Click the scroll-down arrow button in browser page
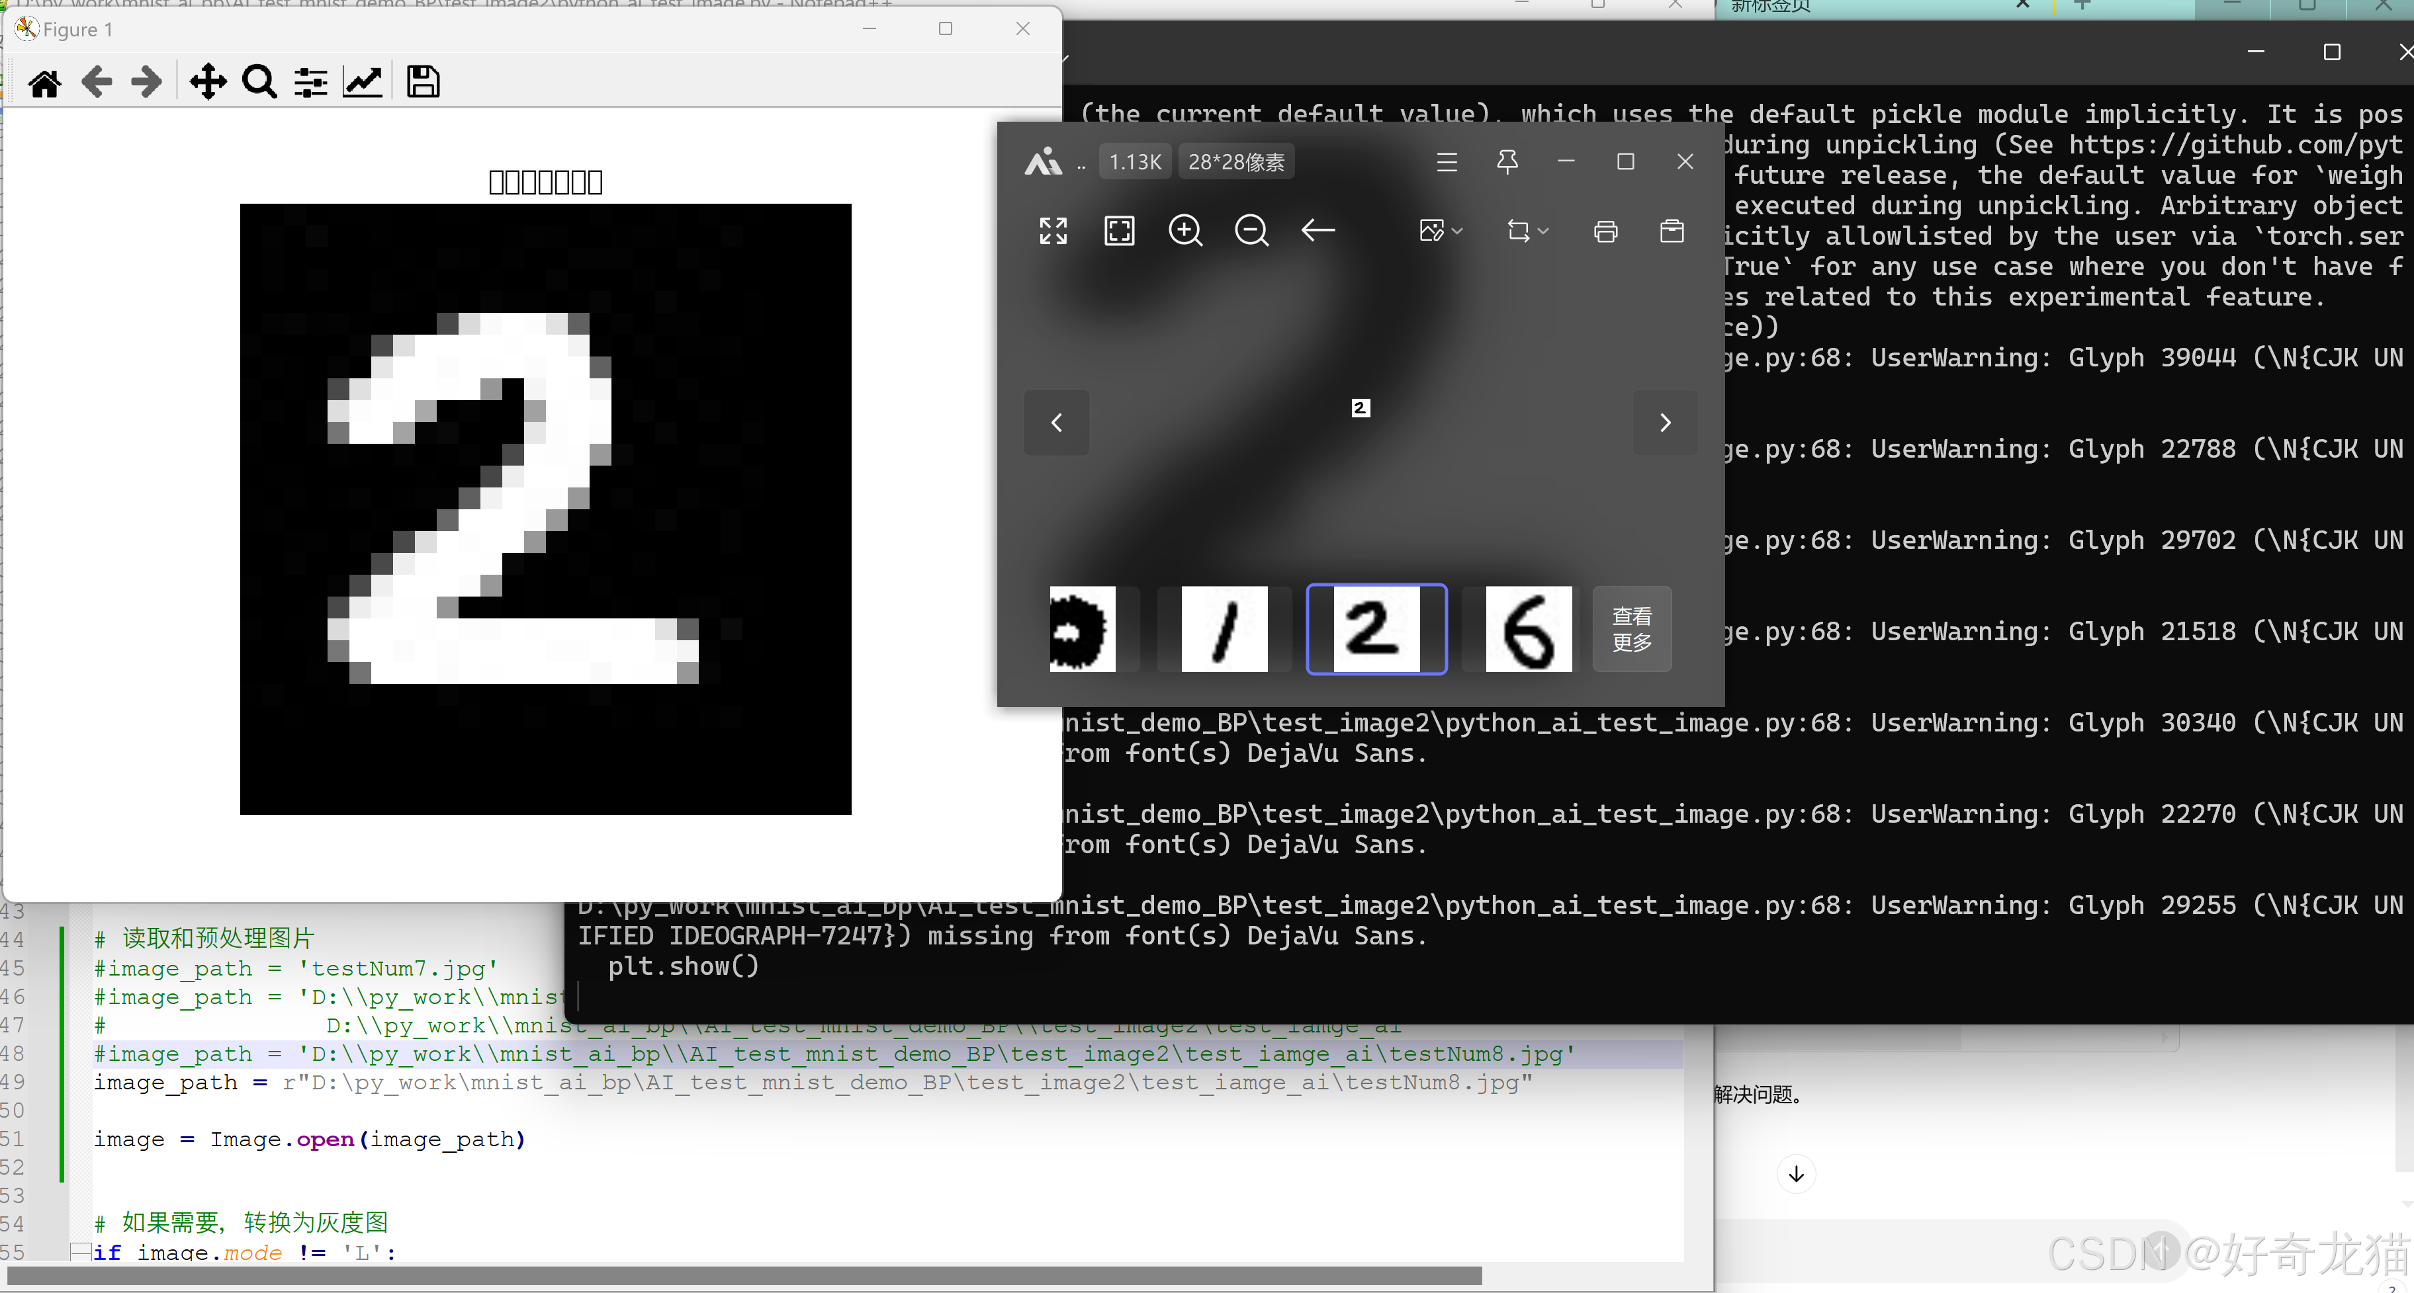The height and width of the screenshot is (1293, 2414). pos(1795,1174)
